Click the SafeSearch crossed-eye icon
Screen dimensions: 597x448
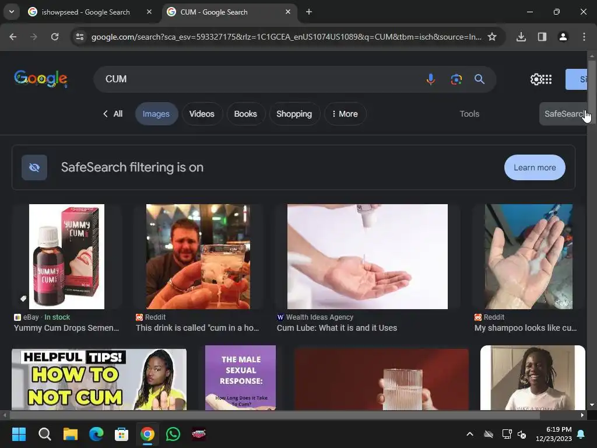point(34,167)
